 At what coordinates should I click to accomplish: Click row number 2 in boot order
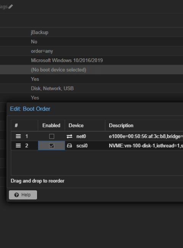pos(27,145)
